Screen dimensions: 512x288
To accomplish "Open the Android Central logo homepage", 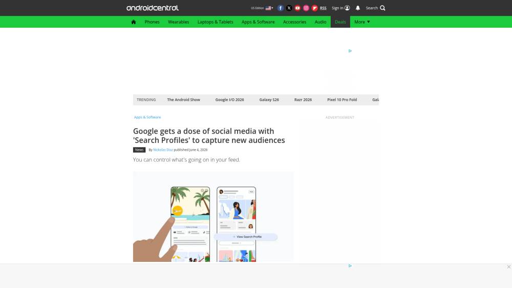I will 153,8.
